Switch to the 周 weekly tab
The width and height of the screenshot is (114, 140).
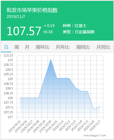(17, 47)
